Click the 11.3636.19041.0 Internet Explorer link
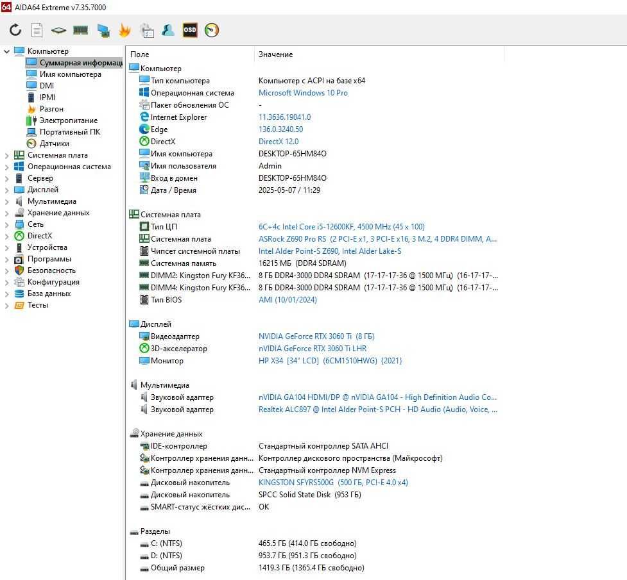This screenshot has width=627, height=580. 285,117
